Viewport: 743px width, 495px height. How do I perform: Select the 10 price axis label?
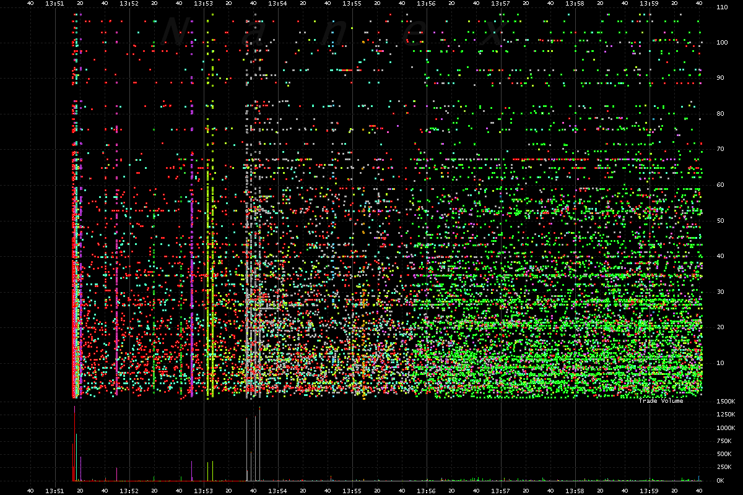tap(719, 363)
